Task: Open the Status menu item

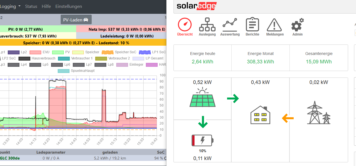Action: click(31, 6)
